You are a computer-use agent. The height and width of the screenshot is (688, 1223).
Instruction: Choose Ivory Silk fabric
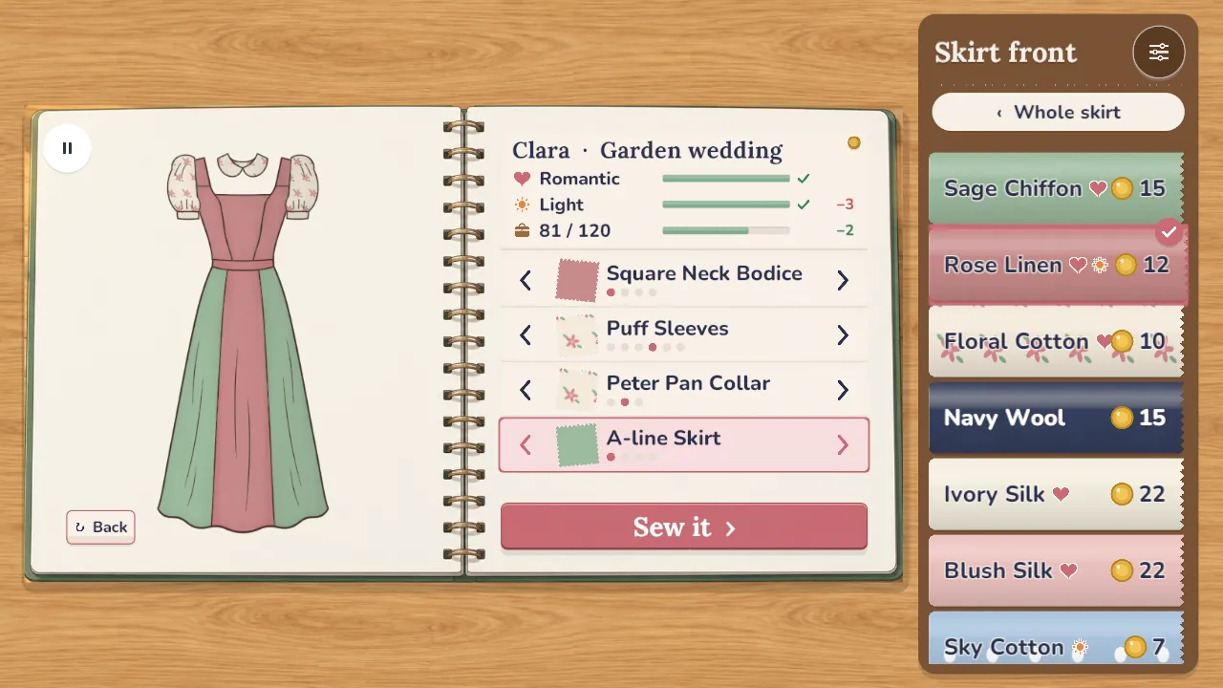click(x=1056, y=494)
